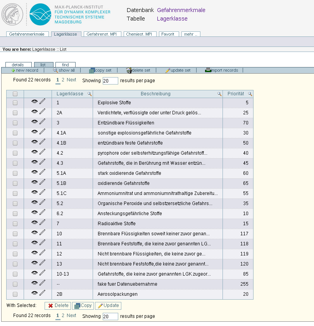Viewport: 314px width, 326px height.
Task: Click import records in the action bar
Action: point(222,70)
